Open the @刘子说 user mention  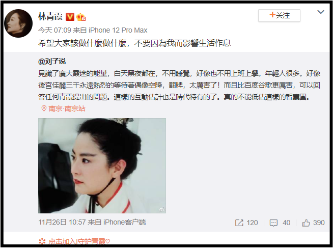pyautogui.click(x=52, y=62)
